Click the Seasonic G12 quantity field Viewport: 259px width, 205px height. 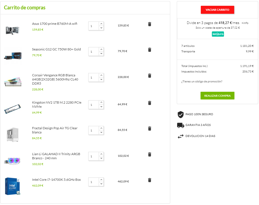(94, 52)
